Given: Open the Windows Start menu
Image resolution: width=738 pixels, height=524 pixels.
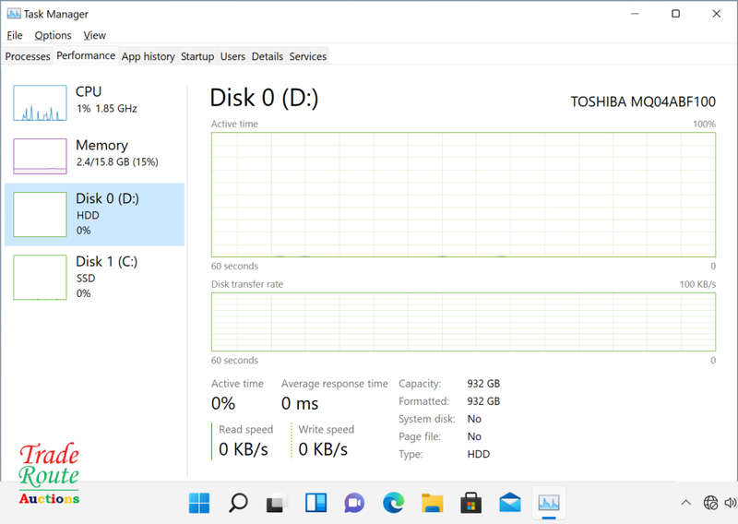Looking at the screenshot, I should 199,503.
